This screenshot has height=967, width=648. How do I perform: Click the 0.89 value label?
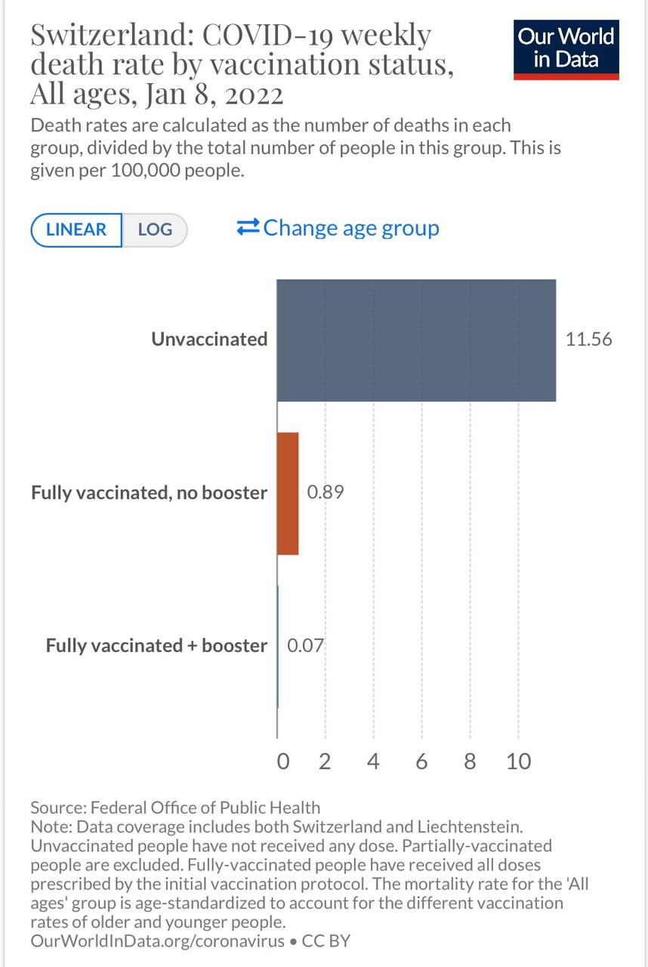tap(326, 493)
